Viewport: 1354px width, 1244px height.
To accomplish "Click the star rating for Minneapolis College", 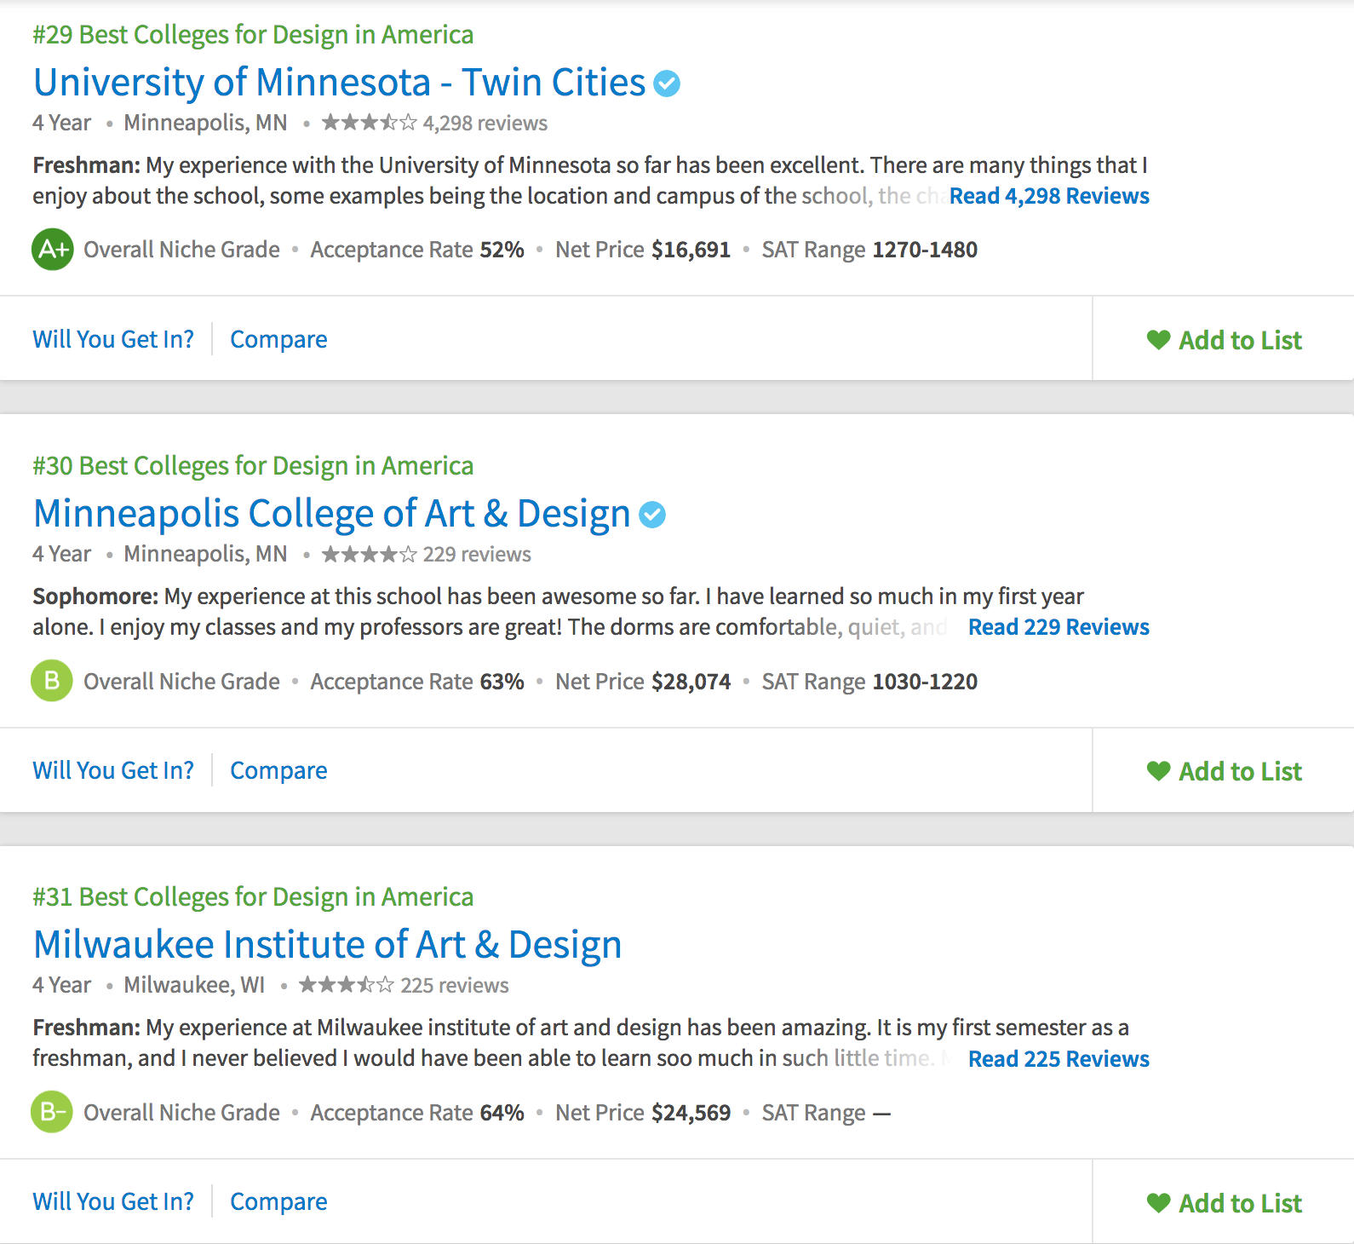I will (370, 555).
